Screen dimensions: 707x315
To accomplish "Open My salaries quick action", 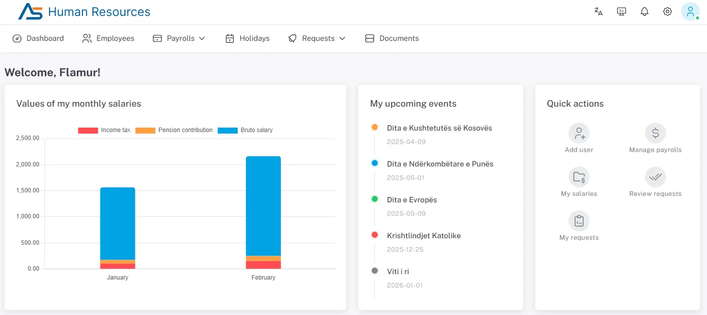I will click(x=579, y=177).
